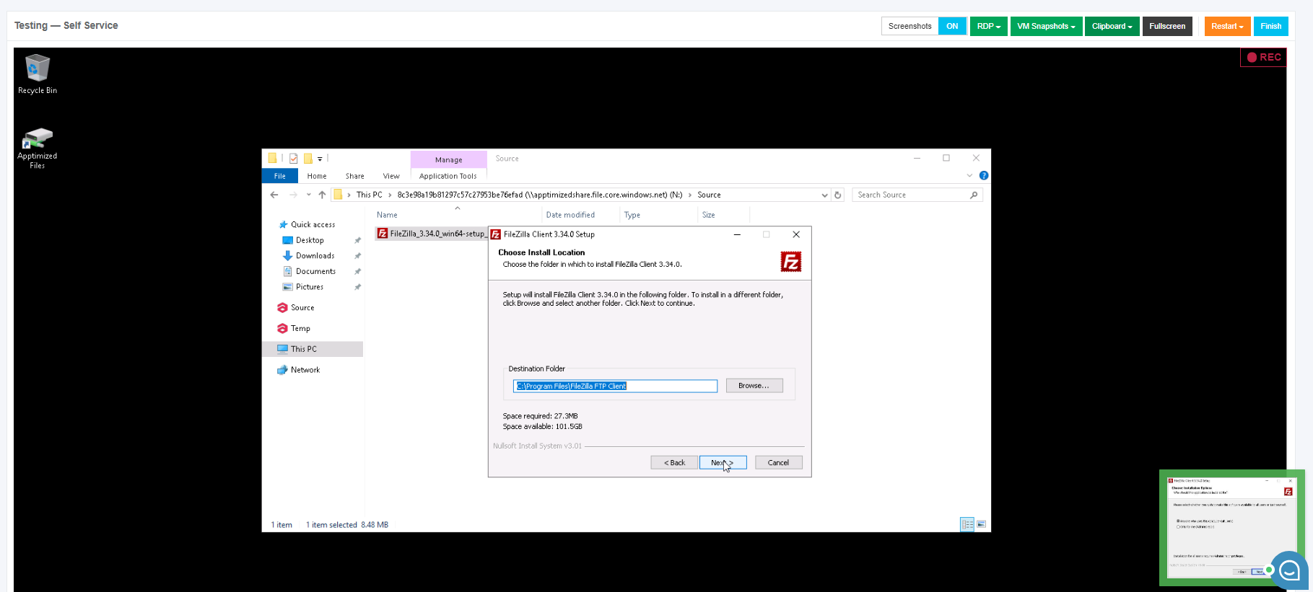The height and width of the screenshot is (592, 1313).
Task: Open the screenshot preview thumbnail
Action: pyautogui.click(x=1231, y=528)
